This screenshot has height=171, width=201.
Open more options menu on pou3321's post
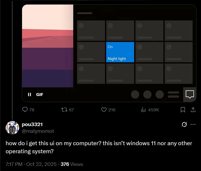193,124
